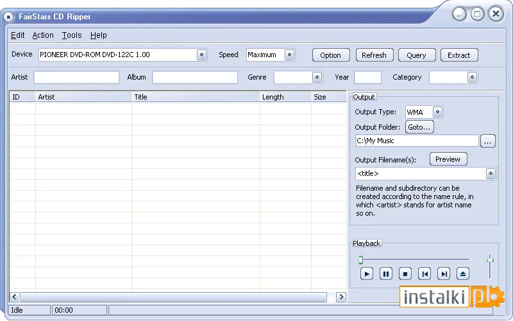Focus the Year input field

(367, 77)
